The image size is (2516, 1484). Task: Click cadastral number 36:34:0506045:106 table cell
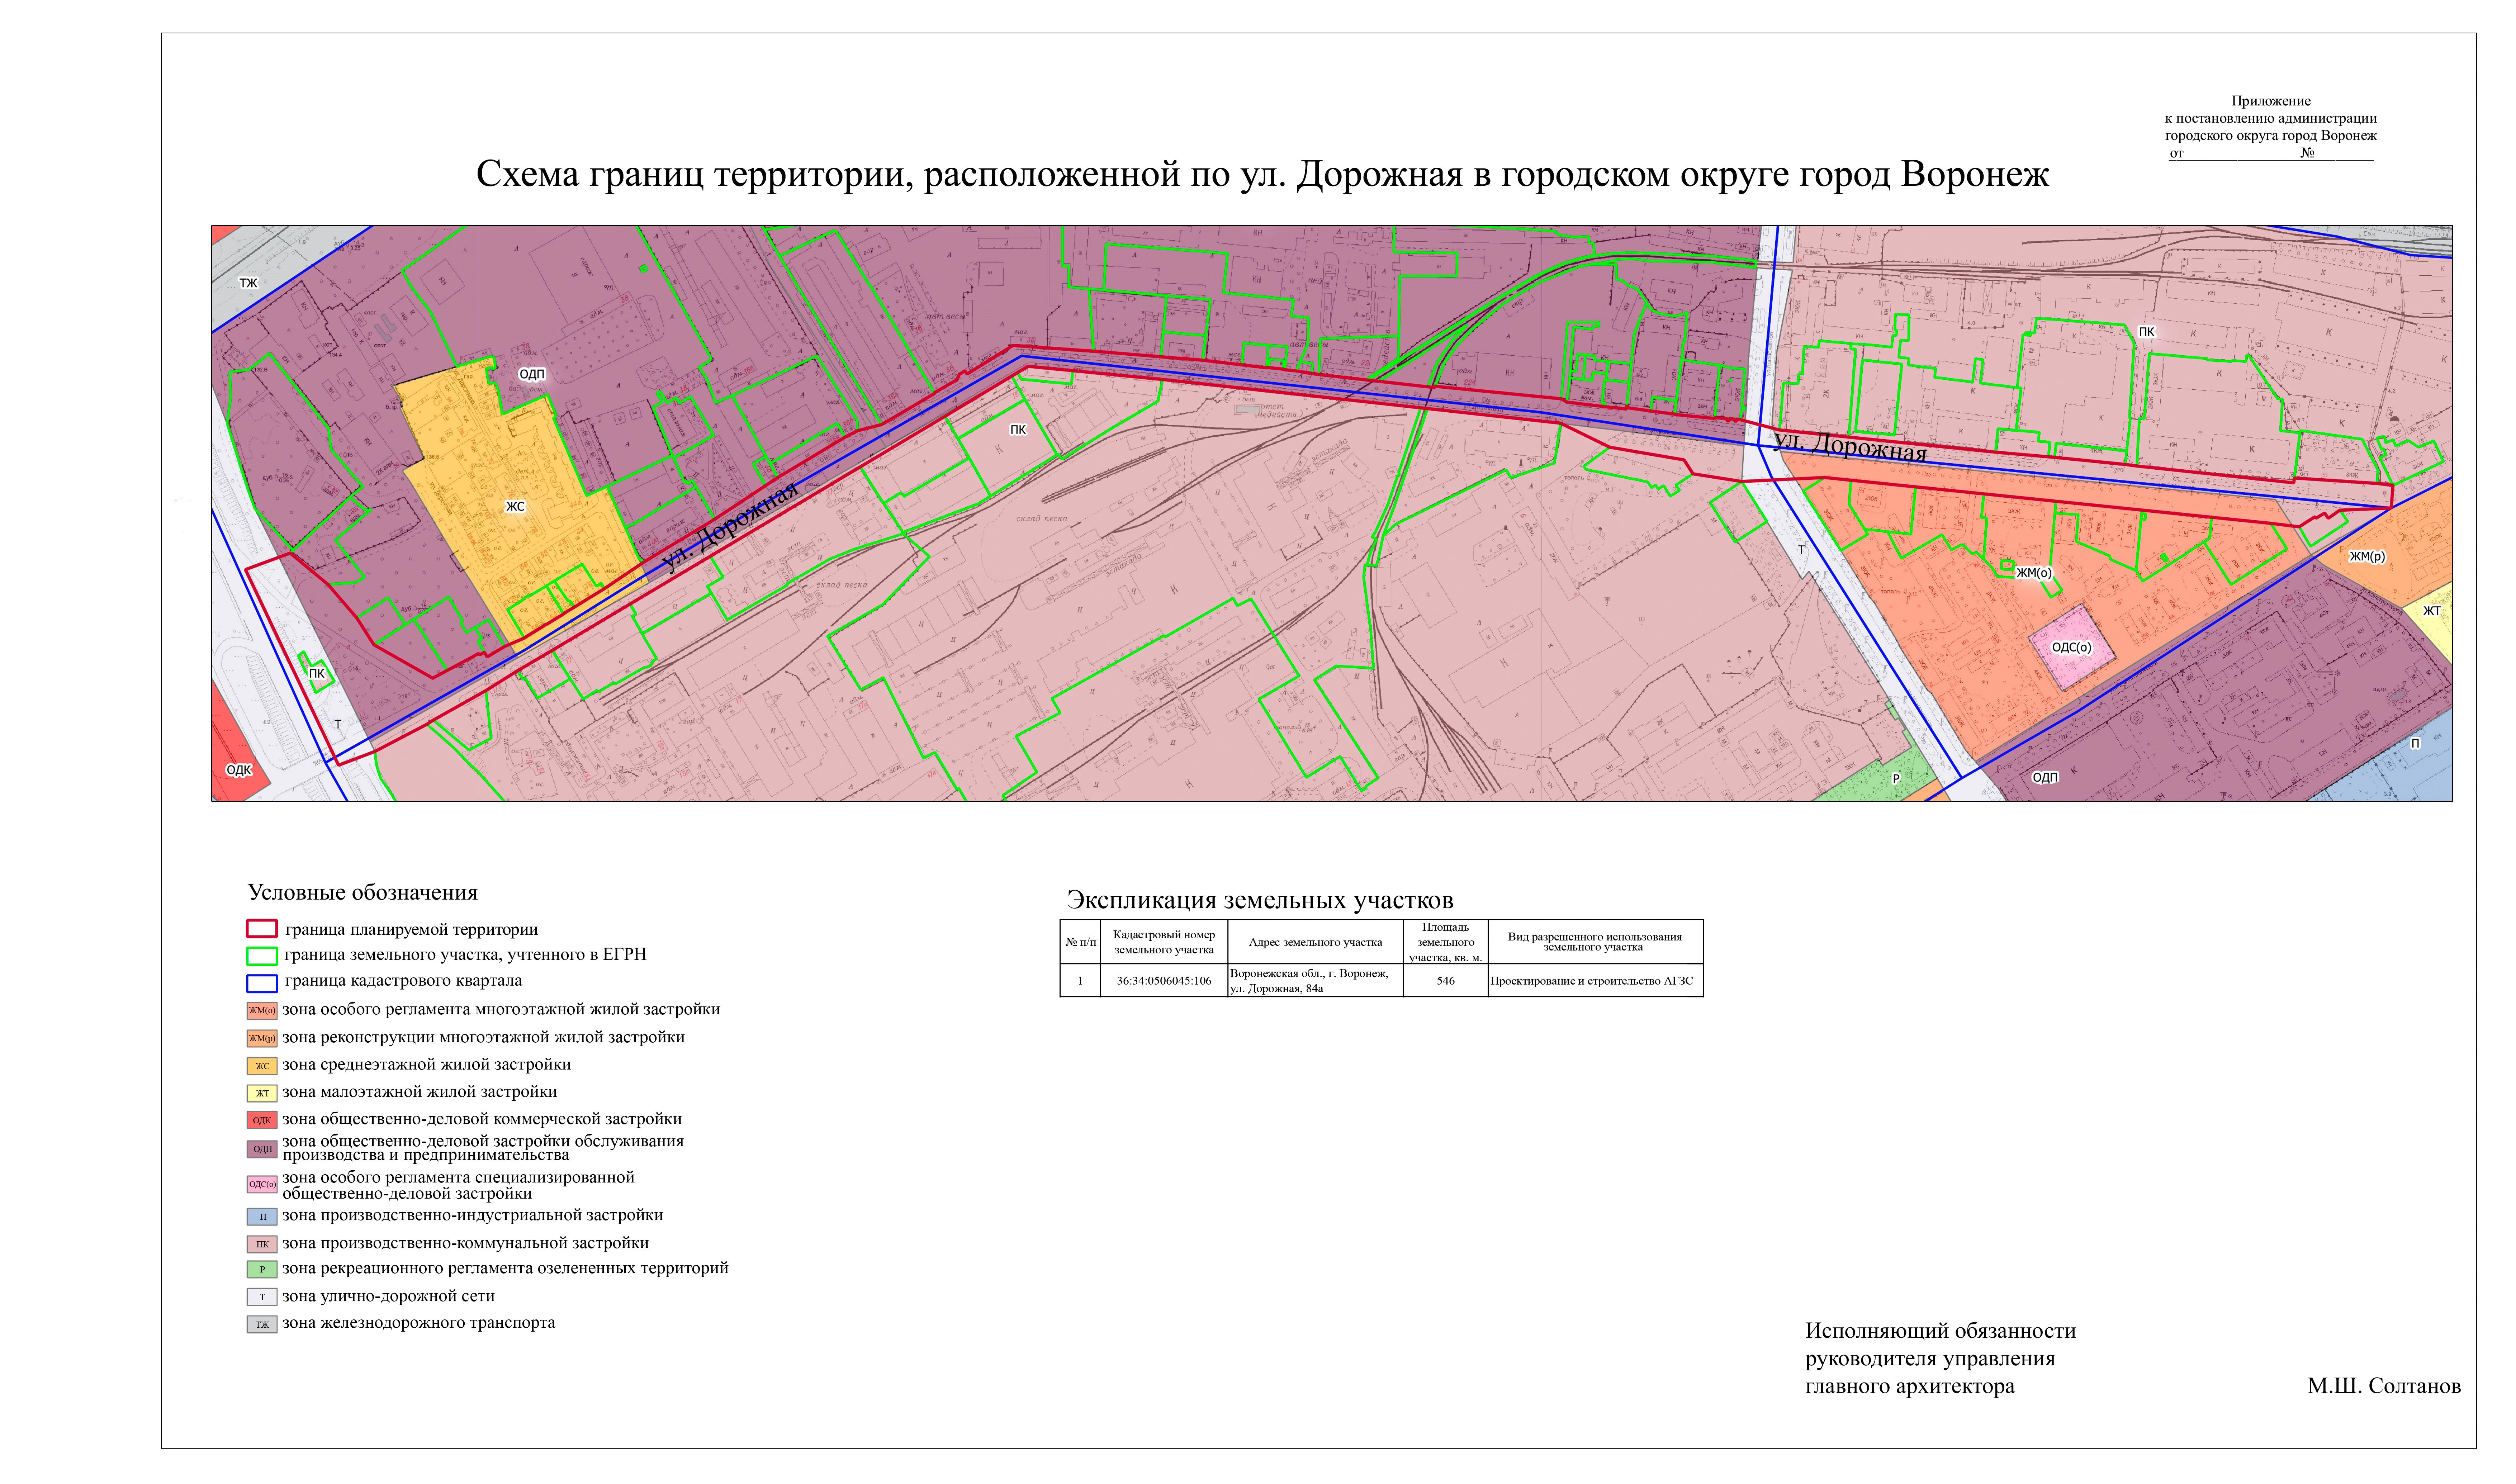[1163, 981]
